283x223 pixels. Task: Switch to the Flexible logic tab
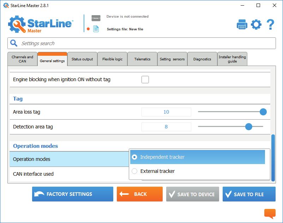click(x=112, y=59)
